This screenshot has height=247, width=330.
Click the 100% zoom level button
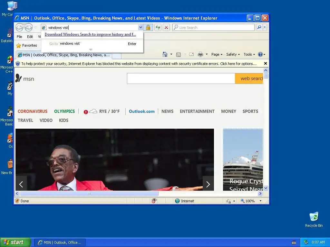click(248, 201)
